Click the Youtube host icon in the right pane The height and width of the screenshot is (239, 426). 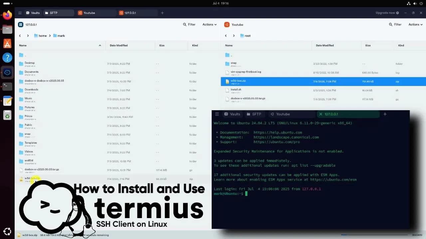(x=227, y=24)
